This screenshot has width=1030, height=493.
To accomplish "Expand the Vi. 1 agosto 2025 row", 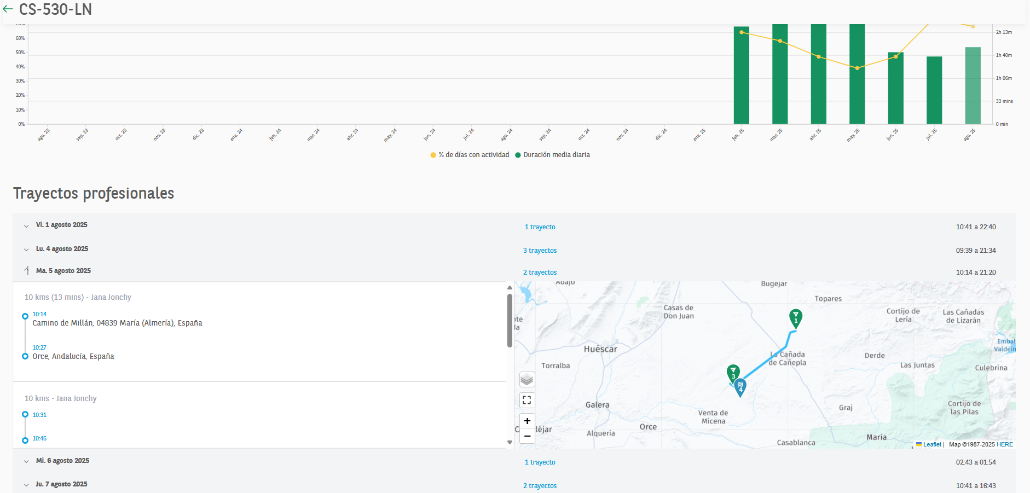I will click(x=26, y=226).
